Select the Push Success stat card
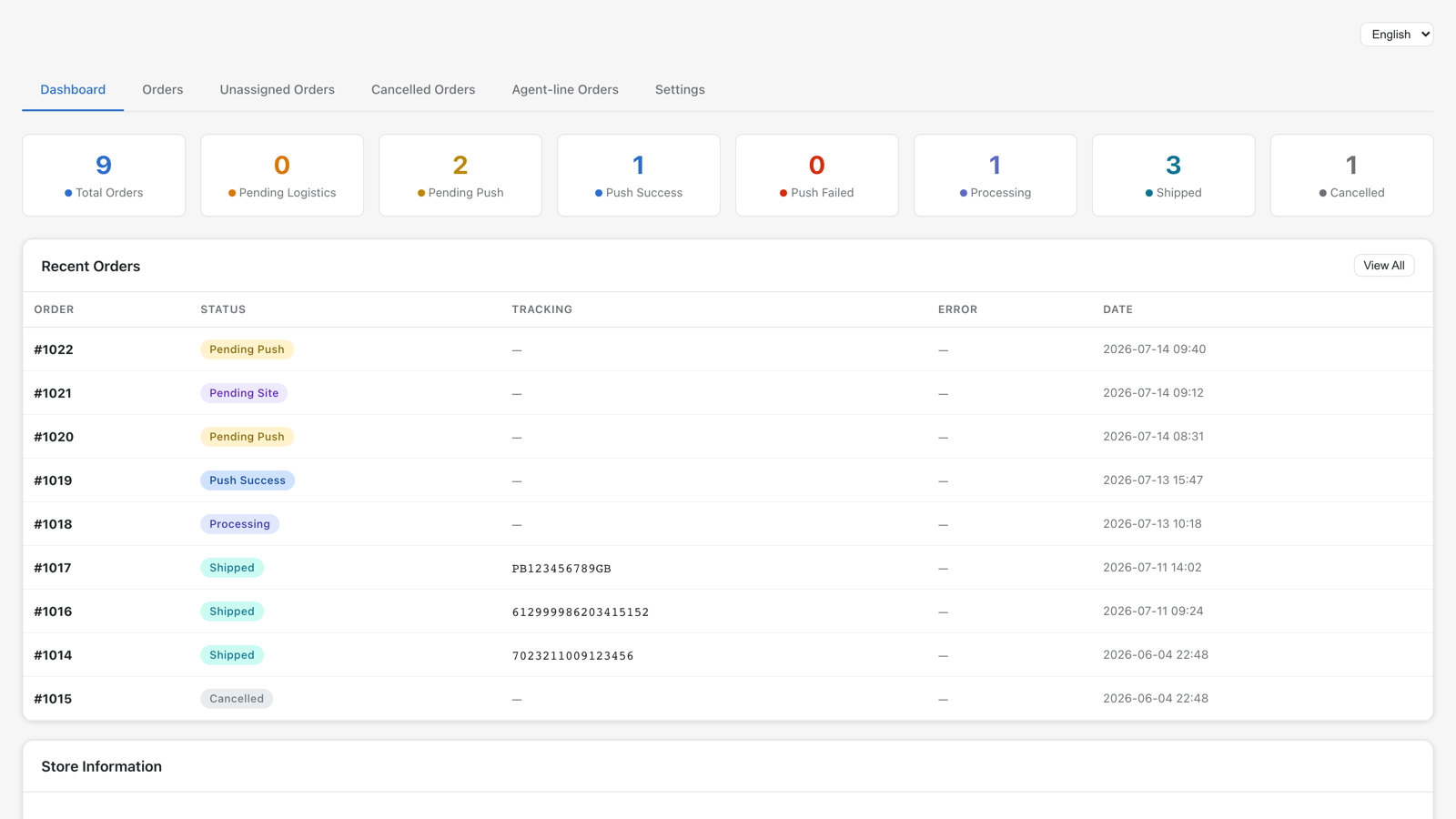Screen dimensions: 1456x819 click(x=639, y=176)
